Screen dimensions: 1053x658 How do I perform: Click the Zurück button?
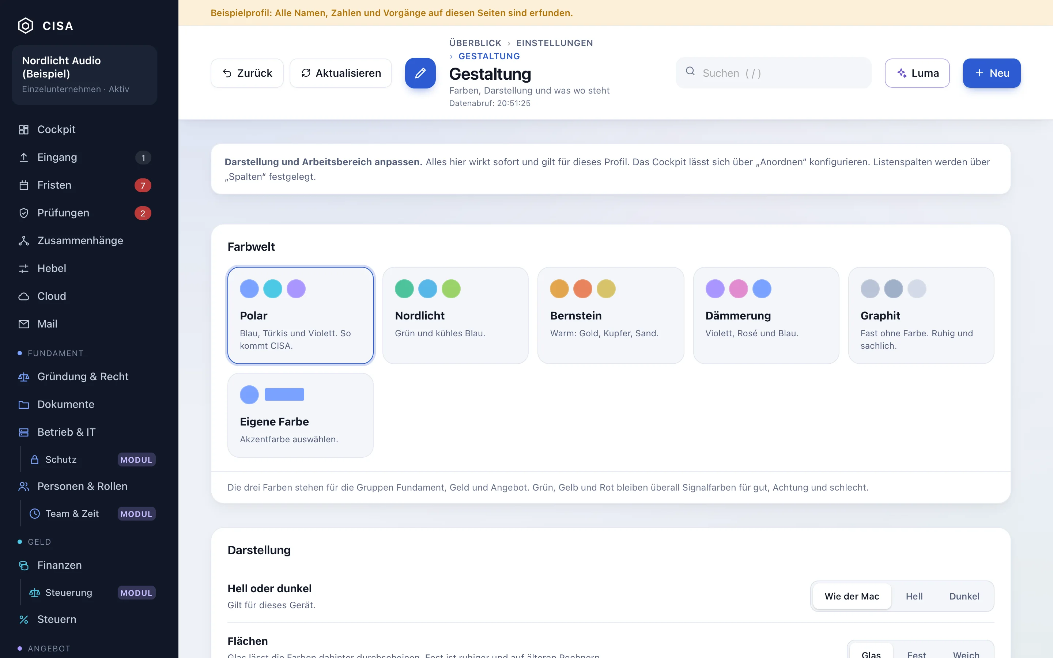247,73
